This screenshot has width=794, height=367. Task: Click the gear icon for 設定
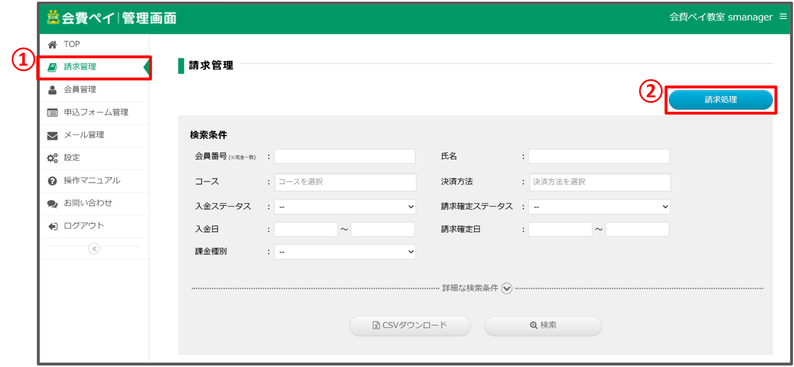pos(52,158)
